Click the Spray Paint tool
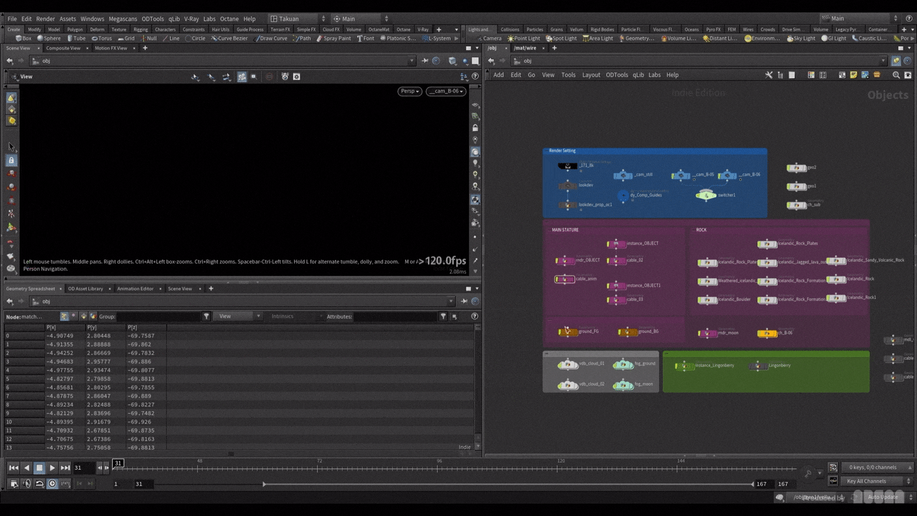Viewport: 917px width, 516px height. tap(333, 38)
